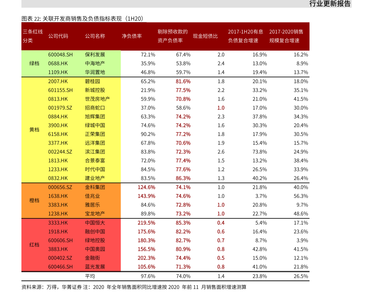Select the 现金短债比 column header

(x=205, y=36)
